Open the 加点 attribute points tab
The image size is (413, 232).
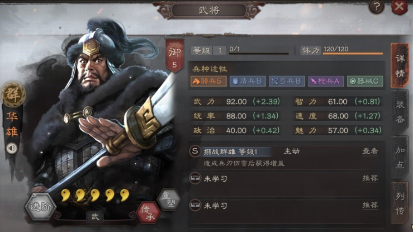click(x=399, y=157)
